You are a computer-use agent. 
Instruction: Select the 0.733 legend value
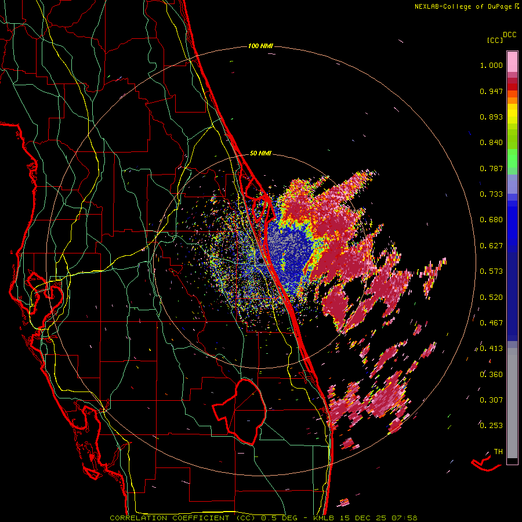pos(491,194)
